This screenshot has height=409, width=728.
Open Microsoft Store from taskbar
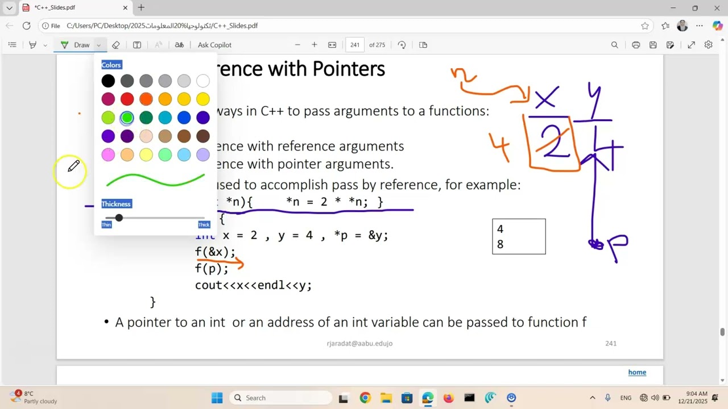[x=407, y=398]
